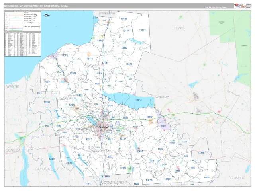Click ZIP code 13084 label
Image resolution: width=255 pixels, height=191 pixels.
click(110, 157)
